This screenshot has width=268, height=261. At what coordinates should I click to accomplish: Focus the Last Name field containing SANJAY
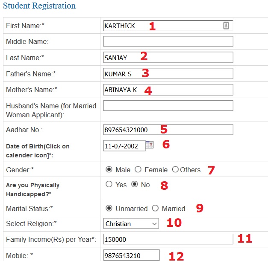pos(168,57)
